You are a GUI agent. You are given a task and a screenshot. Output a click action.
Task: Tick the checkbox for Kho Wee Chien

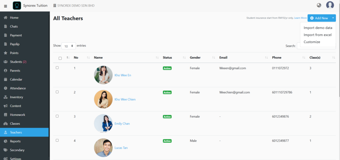57,92
